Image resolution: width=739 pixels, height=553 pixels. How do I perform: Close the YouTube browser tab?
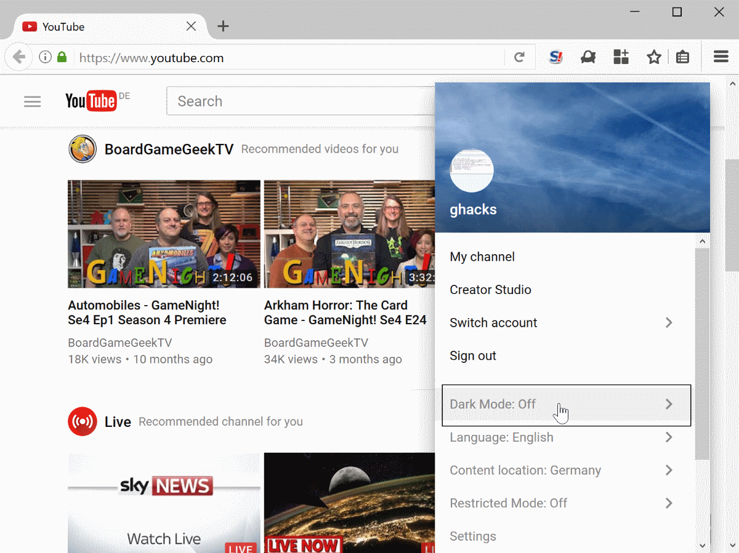tap(191, 26)
